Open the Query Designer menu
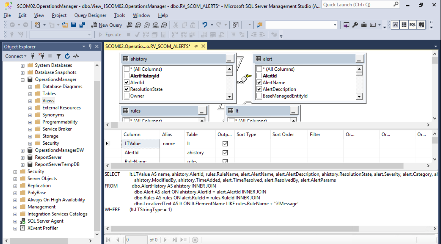441x244 pixels. click(x=90, y=15)
